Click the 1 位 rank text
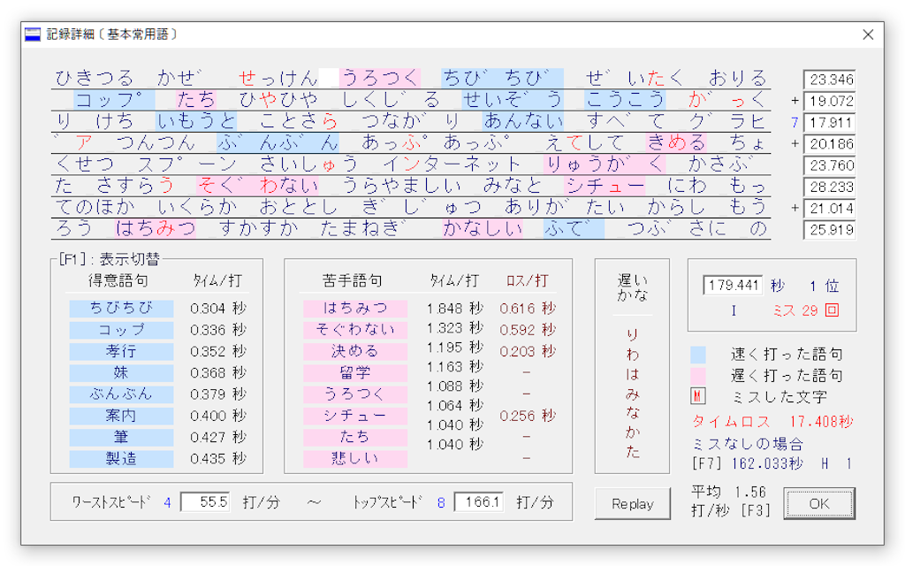Viewport: 905px width, 566px height. [x=824, y=286]
